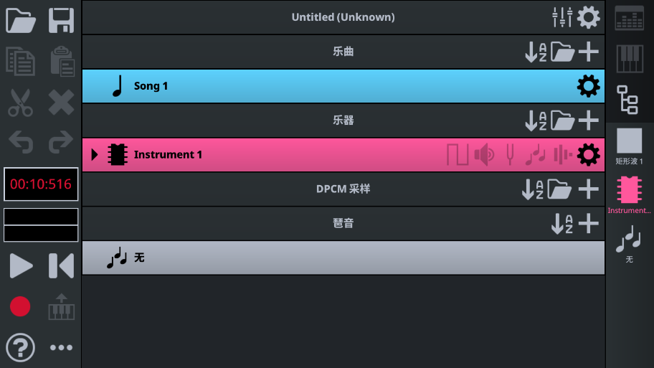Screen dimensions: 654x368
Task: Save the project with the floppy icon
Action: [x=61, y=21]
